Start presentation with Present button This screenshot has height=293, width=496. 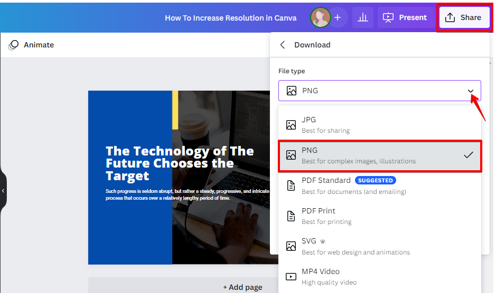(x=405, y=17)
